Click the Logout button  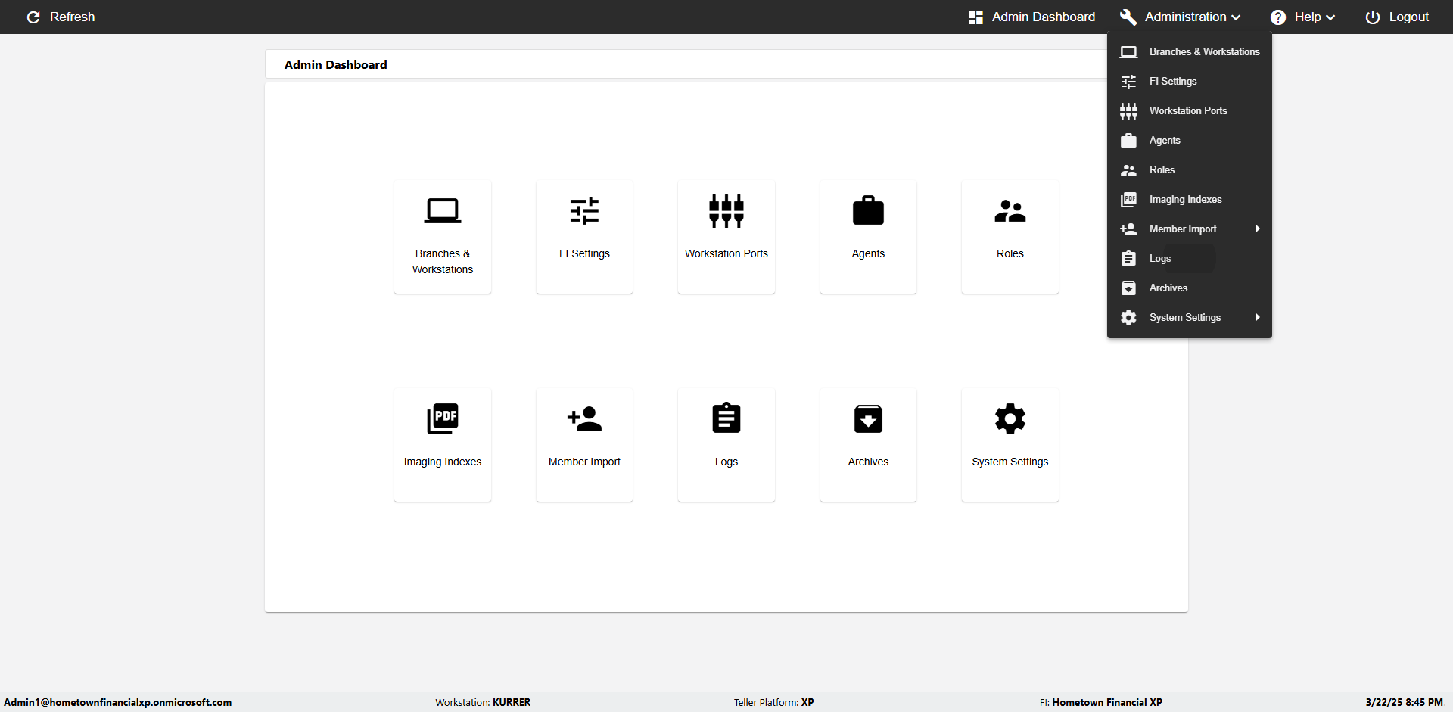[x=1397, y=17]
